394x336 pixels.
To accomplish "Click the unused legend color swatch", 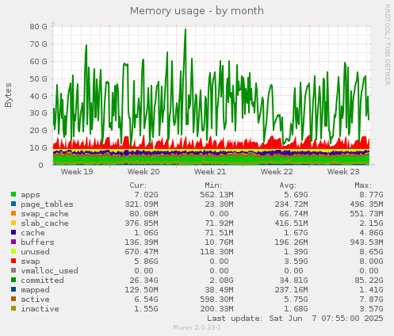I will pos(13,251).
